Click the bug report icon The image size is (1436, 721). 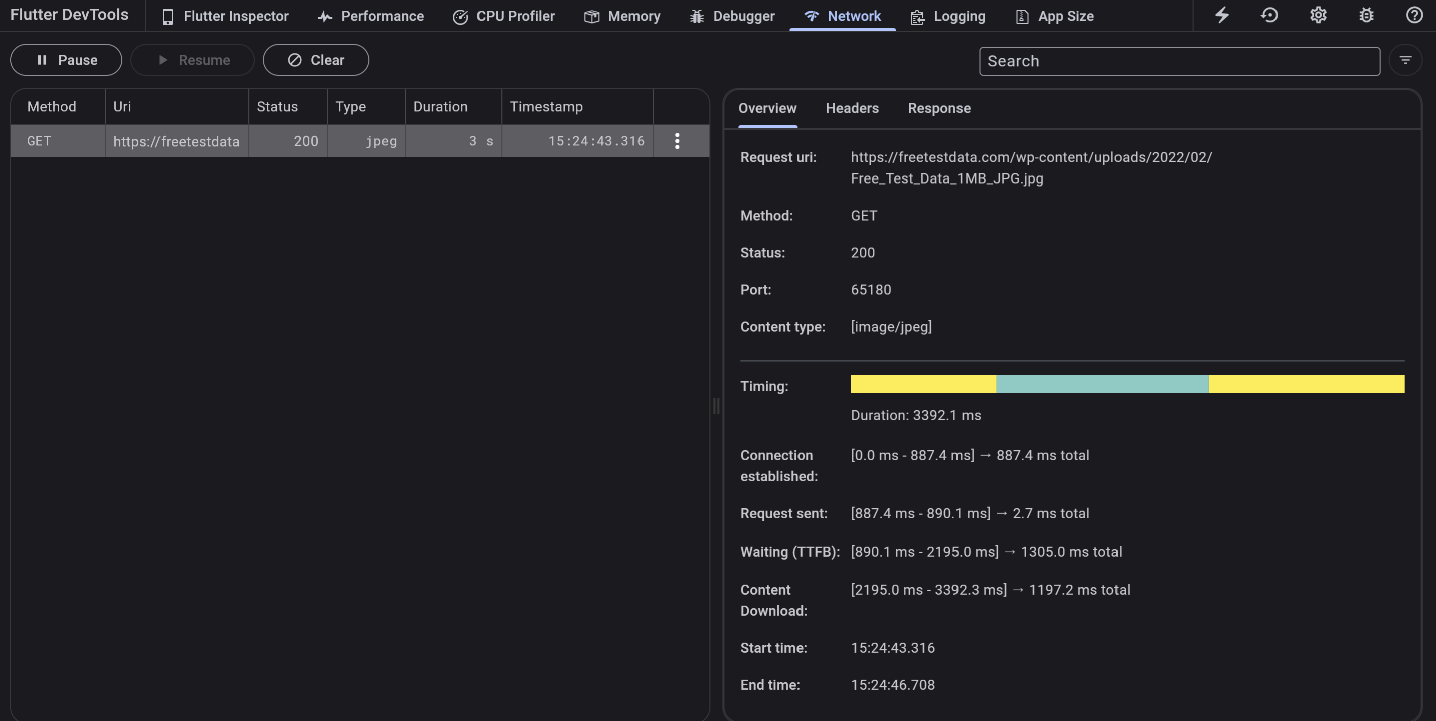(1366, 15)
